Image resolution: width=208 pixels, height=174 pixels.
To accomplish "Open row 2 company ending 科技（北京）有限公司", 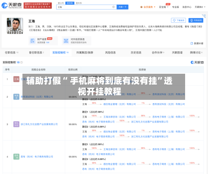I will 37,97.
